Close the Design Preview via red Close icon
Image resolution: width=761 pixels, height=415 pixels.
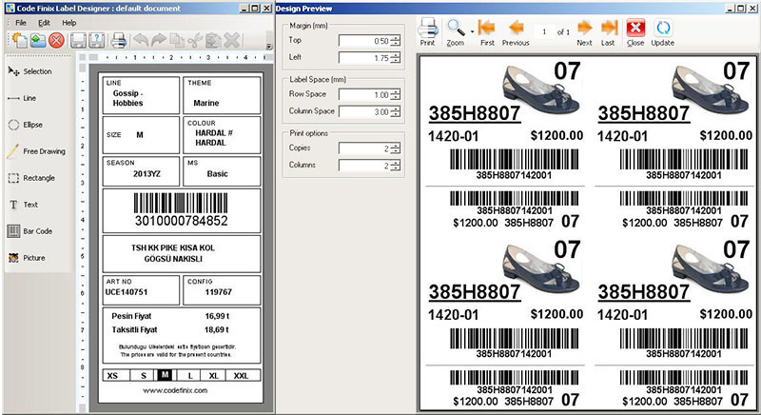point(635,32)
